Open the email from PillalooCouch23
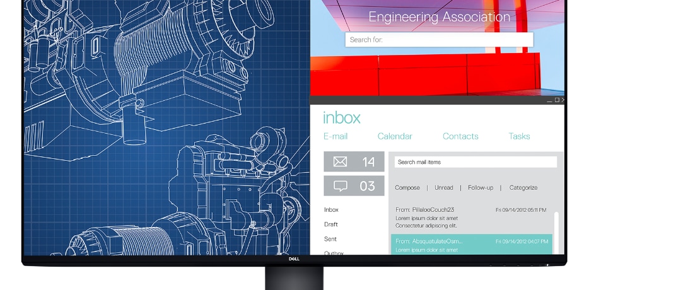 point(470,217)
